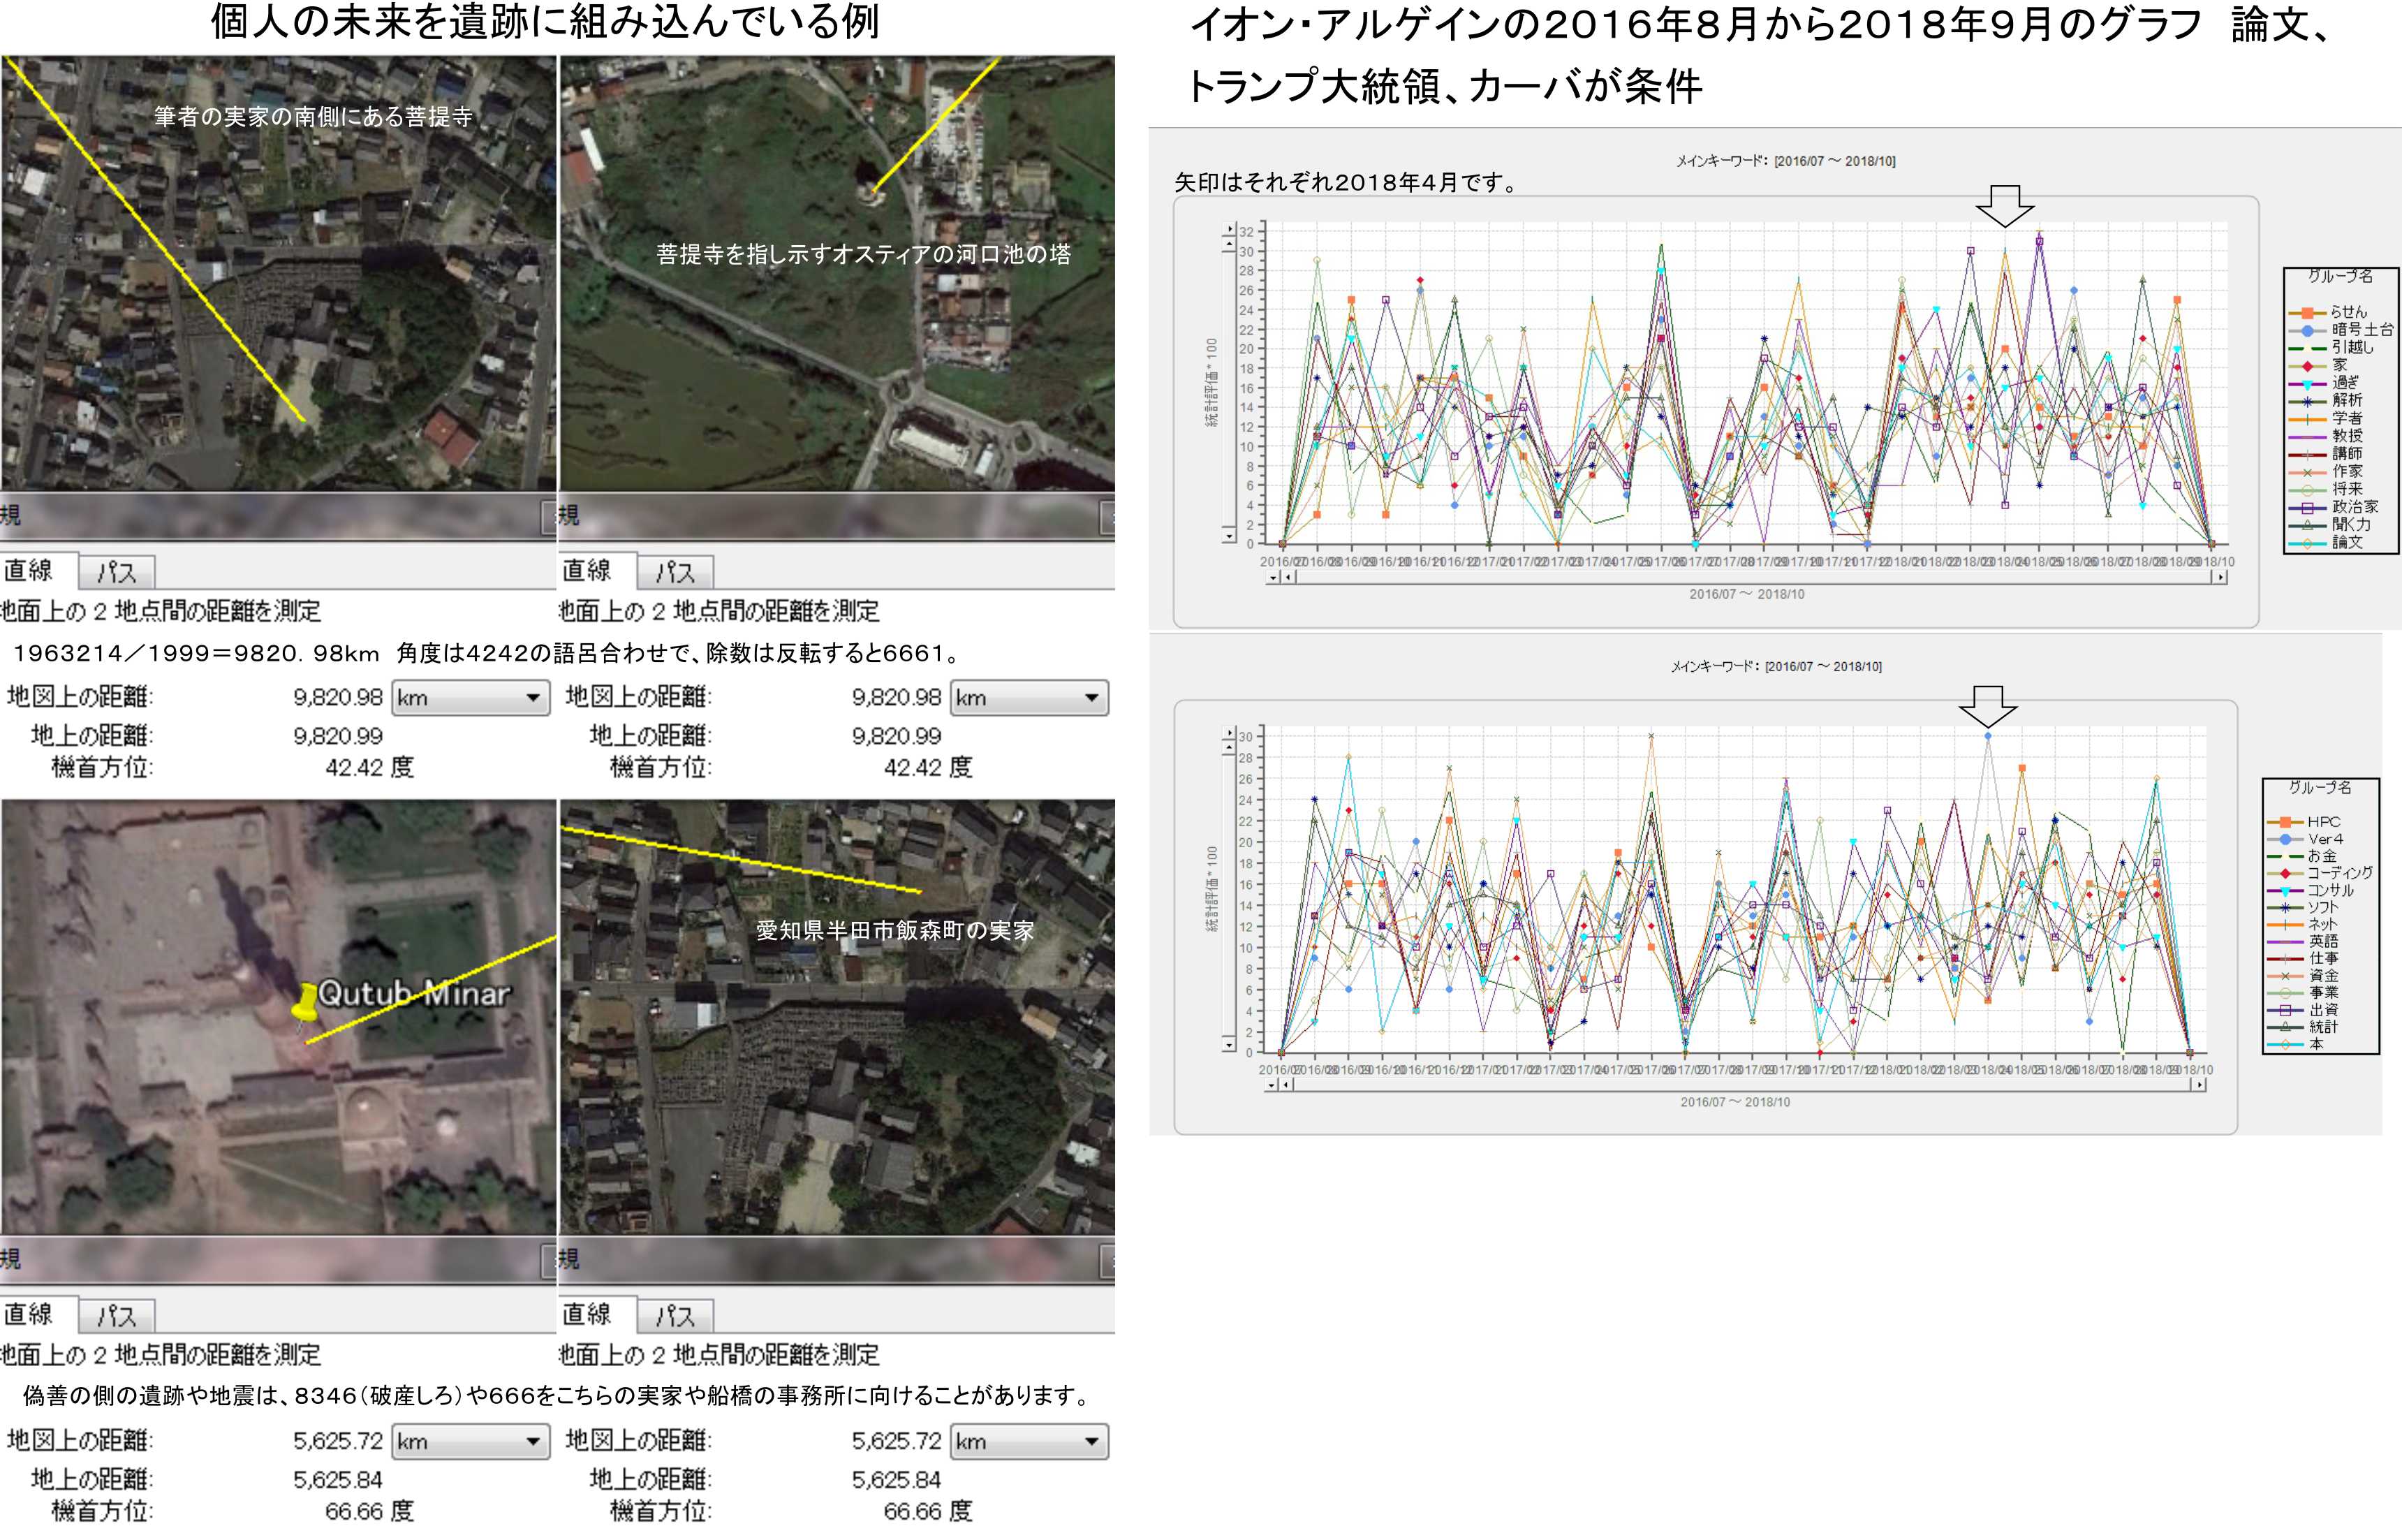The image size is (2402, 1540).
Task: Switch to パス tab below Qutub Minar image
Action: [x=117, y=1316]
